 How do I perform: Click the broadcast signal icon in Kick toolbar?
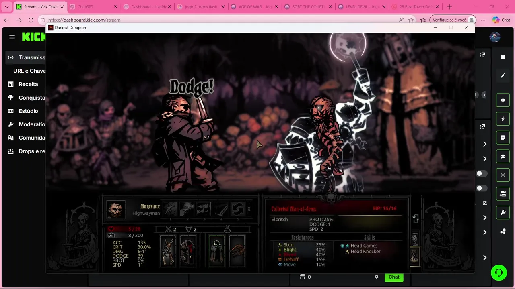(x=503, y=175)
